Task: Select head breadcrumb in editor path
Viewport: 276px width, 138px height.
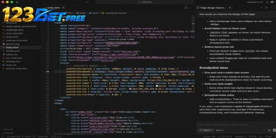Action: (x=81, y=13)
